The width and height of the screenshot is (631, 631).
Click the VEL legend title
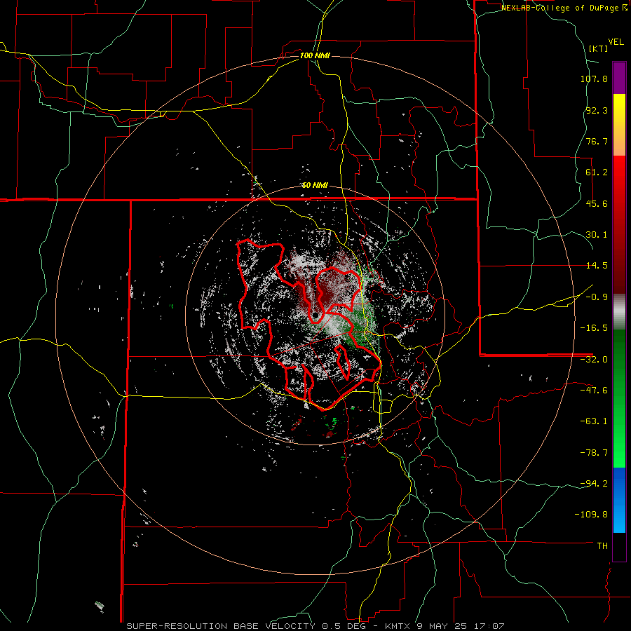[616, 42]
